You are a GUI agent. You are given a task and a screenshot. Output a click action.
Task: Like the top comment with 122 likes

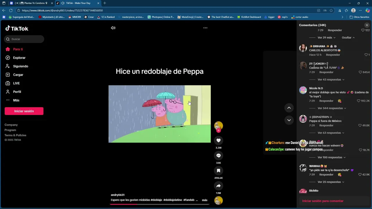(x=363, y=30)
